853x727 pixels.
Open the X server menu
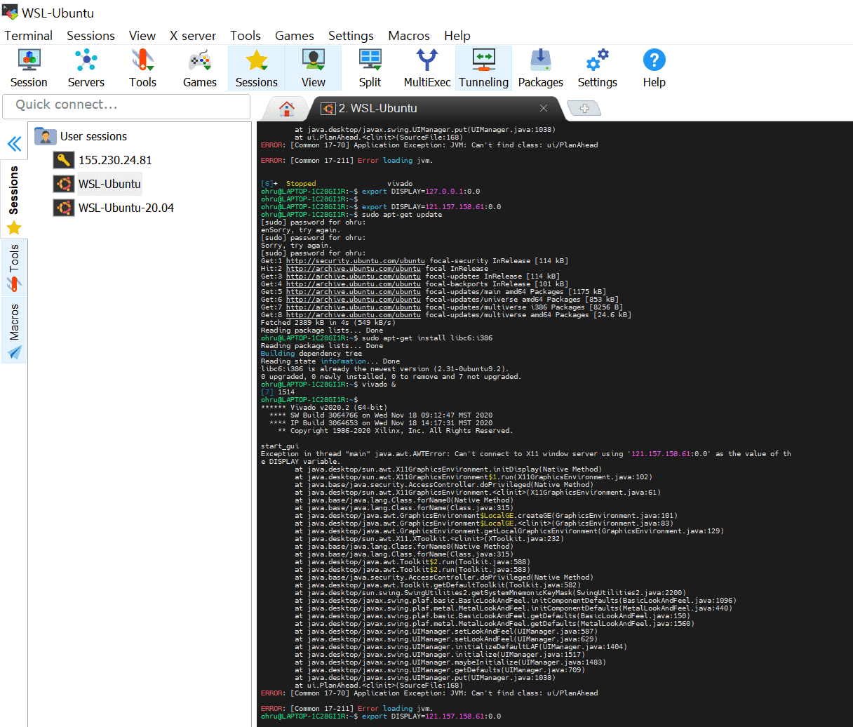[x=193, y=36]
